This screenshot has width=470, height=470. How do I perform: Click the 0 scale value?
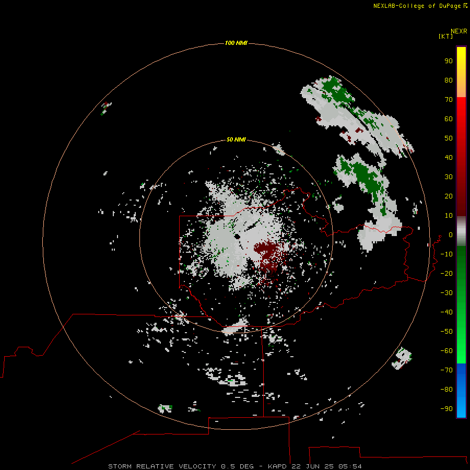tap(451, 235)
